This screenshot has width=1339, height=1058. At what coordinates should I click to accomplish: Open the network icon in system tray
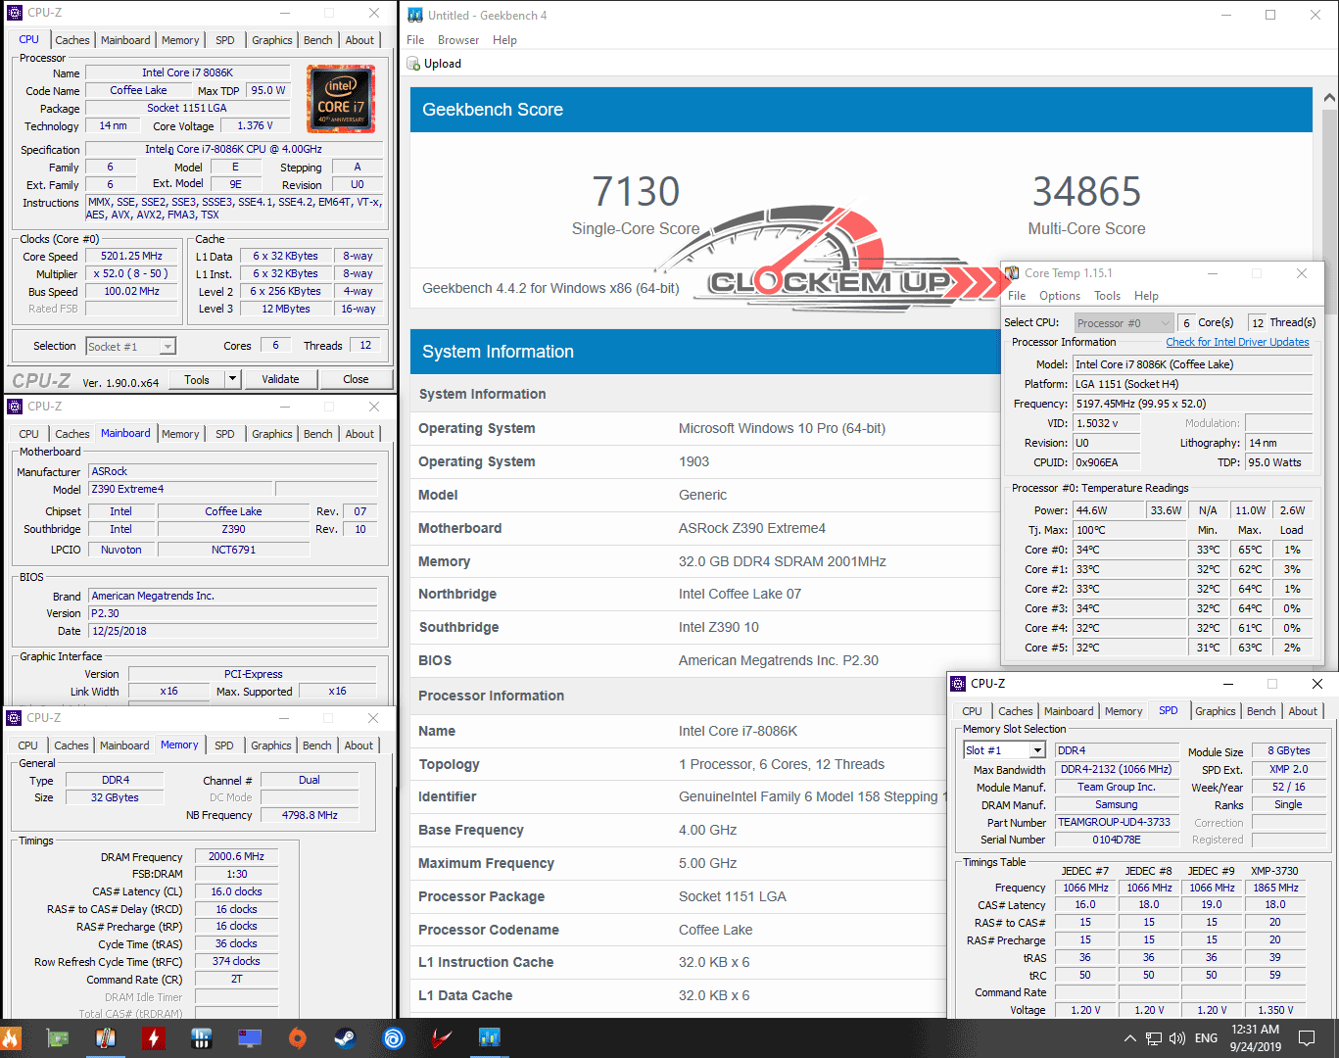point(1154,1038)
